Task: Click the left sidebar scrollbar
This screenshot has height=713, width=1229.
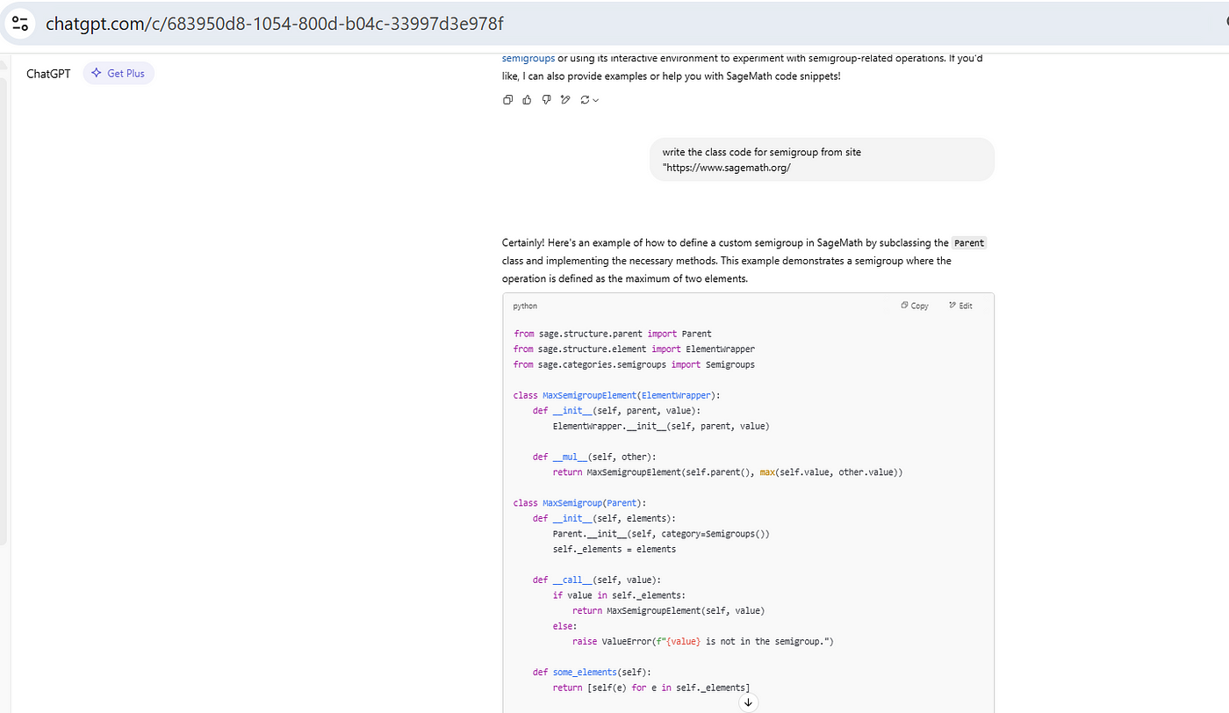Action: 4,307
